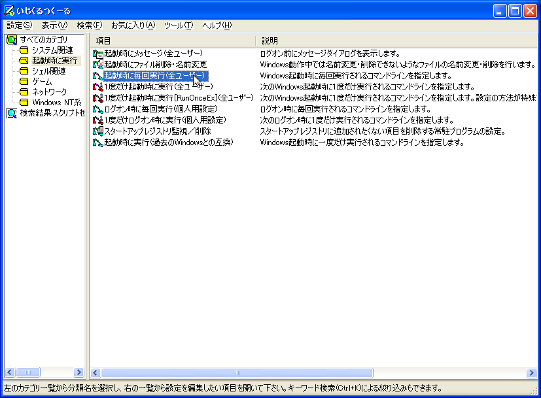541x398 pixels.
Task: Click category tree scrollbar left arrow
Action: [9, 372]
